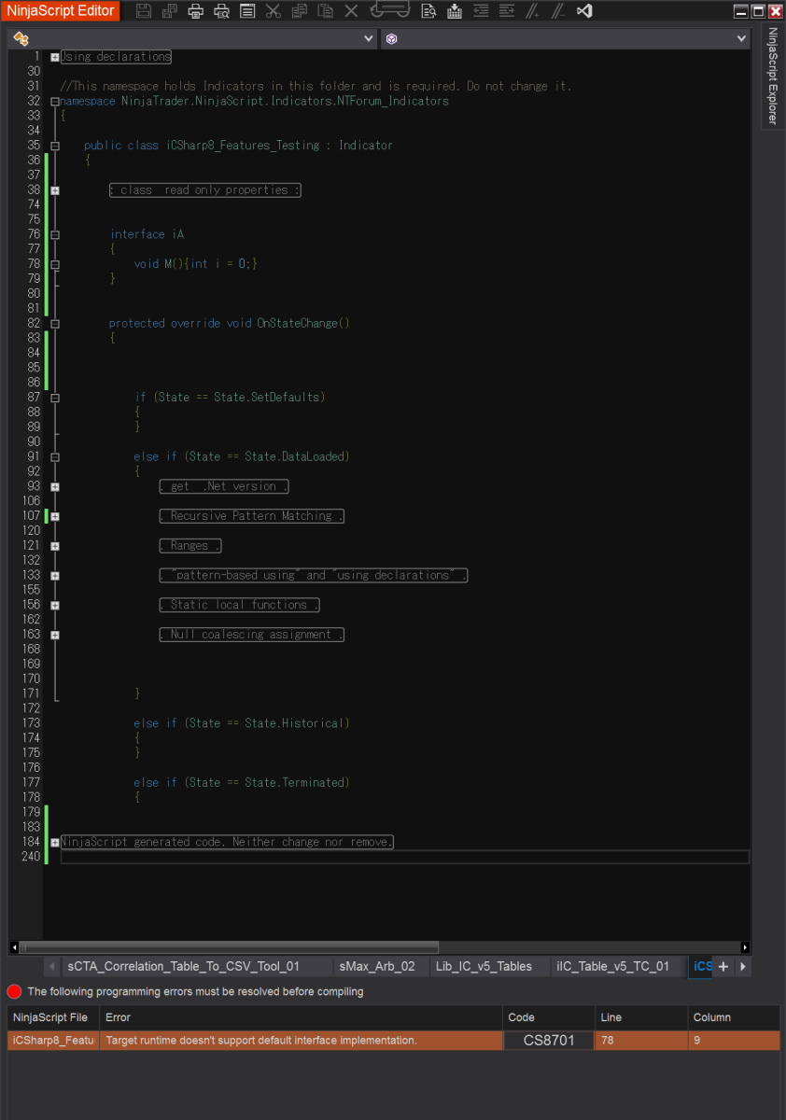Place cursor on 'State.SetDefaults' code line
Image resolution: width=786 pixels, height=1120 pixels.
[230, 398]
